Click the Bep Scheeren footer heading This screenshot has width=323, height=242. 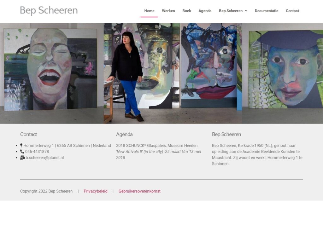(x=226, y=134)
